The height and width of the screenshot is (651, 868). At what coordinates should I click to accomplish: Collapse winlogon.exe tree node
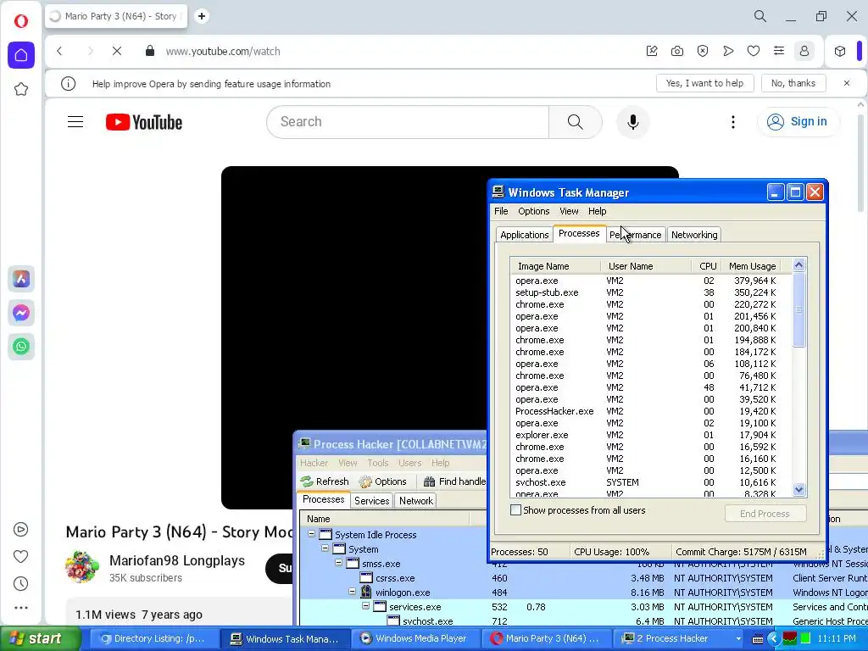pyautogui.click(x=352, y=592)
